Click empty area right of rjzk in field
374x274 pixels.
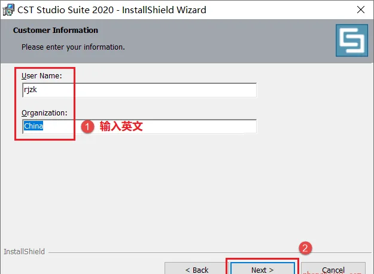click(147, 90)
